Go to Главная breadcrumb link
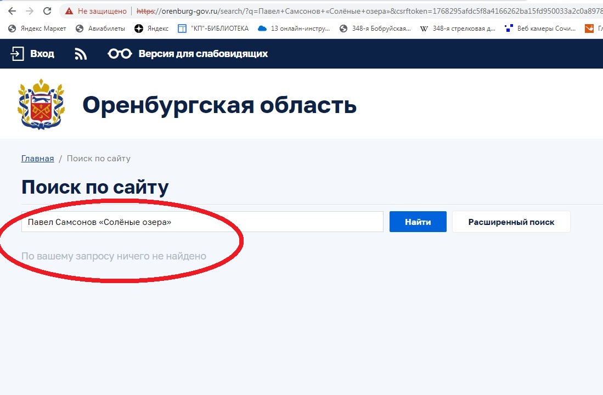The image size is (603, 395). coord(37,159)
